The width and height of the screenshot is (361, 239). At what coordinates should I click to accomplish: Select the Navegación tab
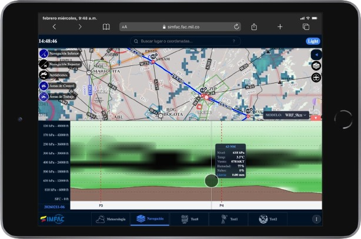pos(149,219)
